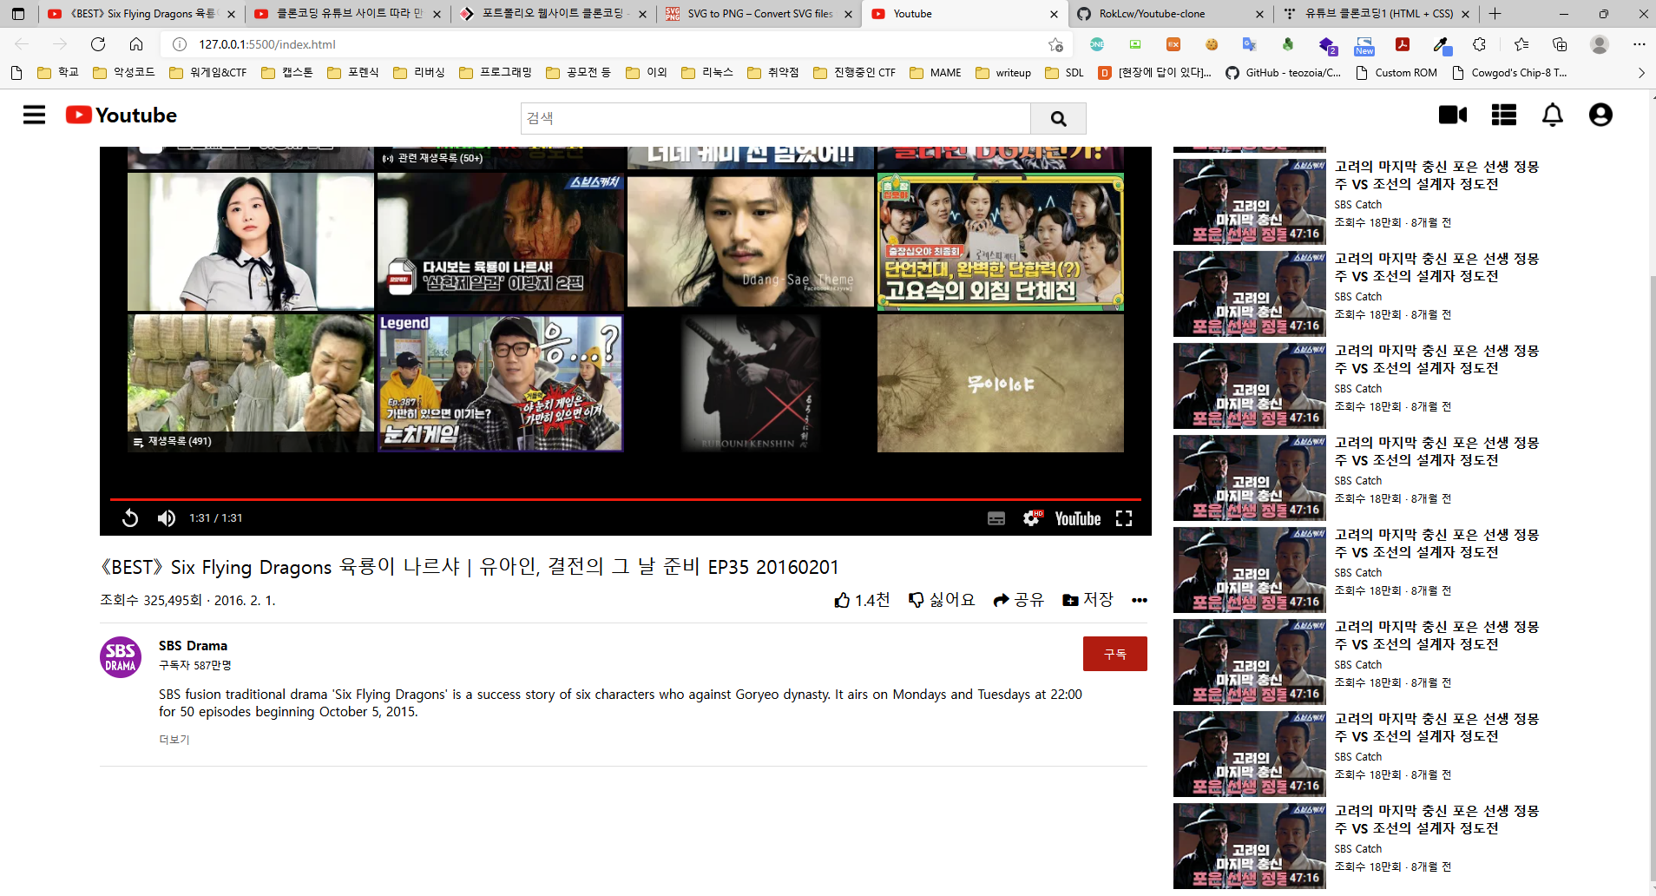Open the 고요속의 외침 단체전 thumbnail
Screen dimensions: 1656x896
[x=1001, y=241]
